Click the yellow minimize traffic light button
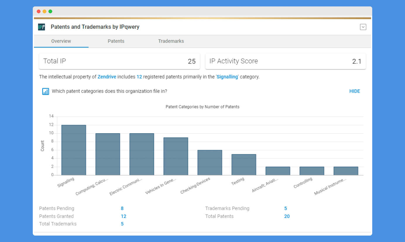This screenshot has height=242, width=405. [x=44, y=11]
